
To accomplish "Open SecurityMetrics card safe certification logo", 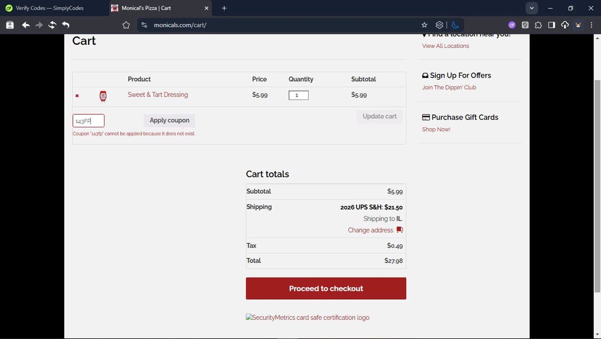I will point(308,317).
